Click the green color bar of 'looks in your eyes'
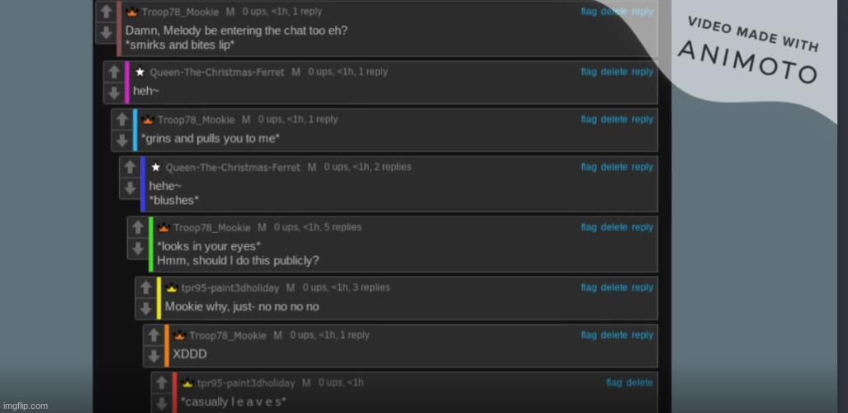The image size is (848, 413). (151, 244)
